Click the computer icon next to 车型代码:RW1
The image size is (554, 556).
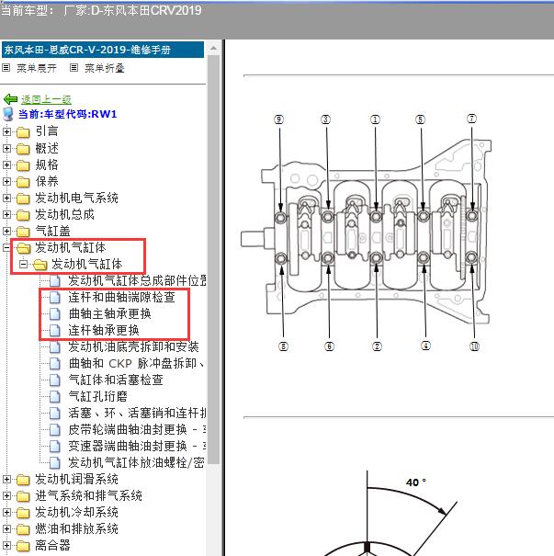pos(7,114)
